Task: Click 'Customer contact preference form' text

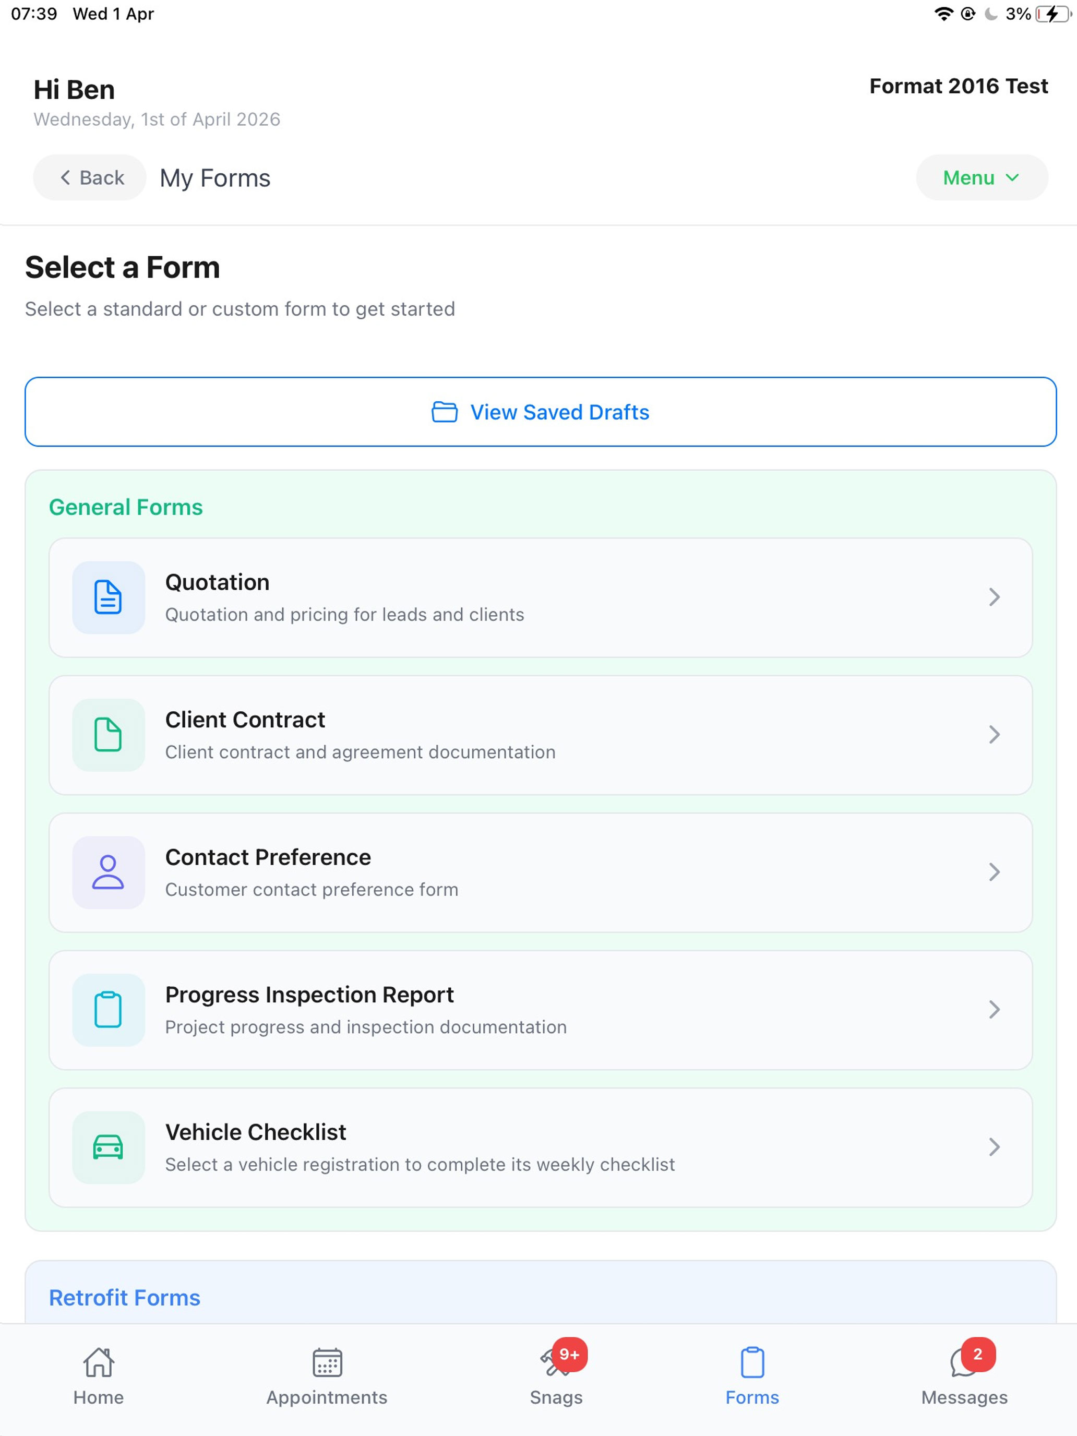Action: coord(312,889)
